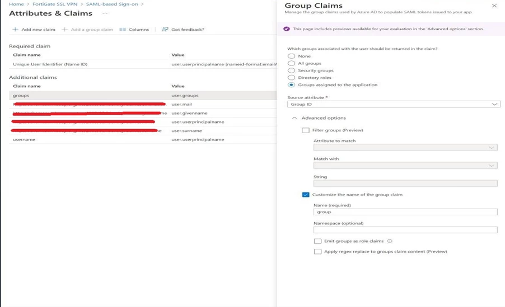Image resolution: width=505 pixels, height=307 pixels.
Task: Open the ellipsis menu beside Attributes & Claims
Action: pyautogui.click(x=105, y=13)
